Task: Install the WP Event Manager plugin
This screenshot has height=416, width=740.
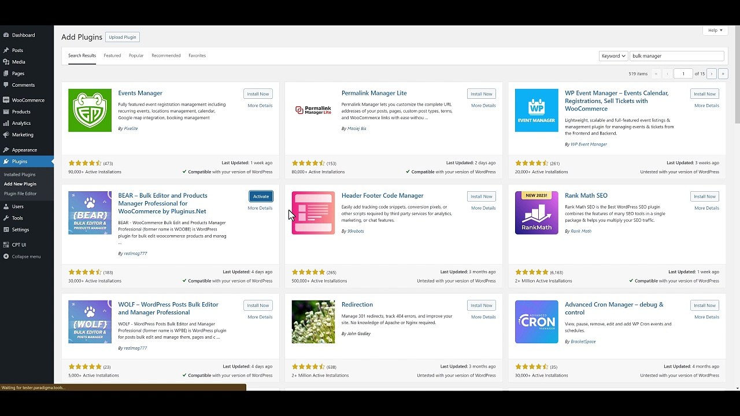Action: [705, 94]
